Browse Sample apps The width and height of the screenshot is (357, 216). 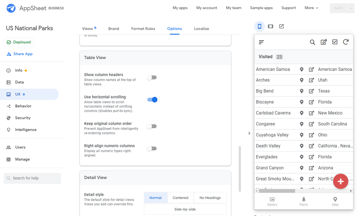coord(261,8)
